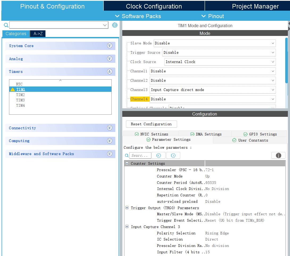Collapse the Counter Settings group

[x=127, y=163]
